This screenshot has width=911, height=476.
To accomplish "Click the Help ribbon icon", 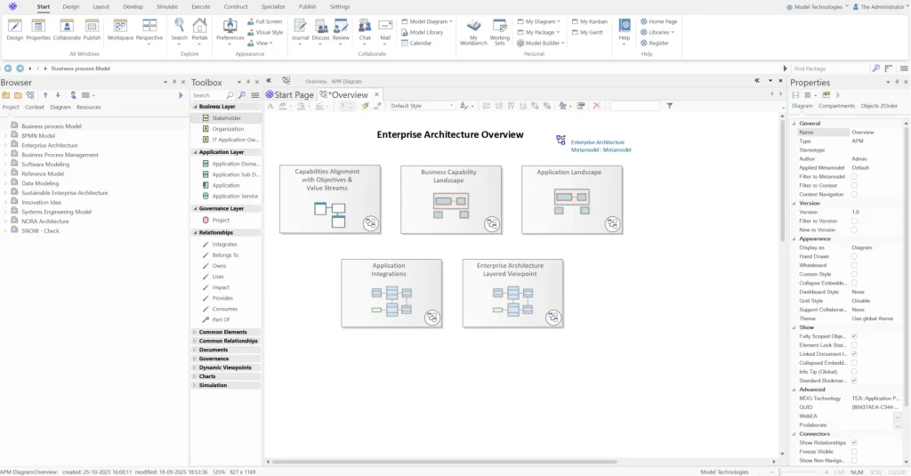I will point(624,29).
